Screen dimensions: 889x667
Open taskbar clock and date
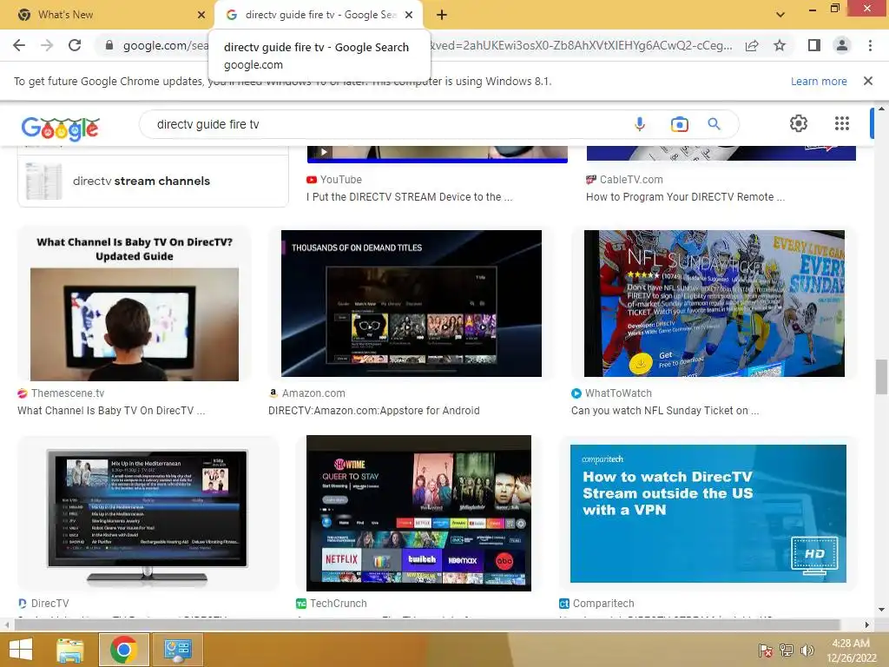pyautogui.click(x=851, y=650)
